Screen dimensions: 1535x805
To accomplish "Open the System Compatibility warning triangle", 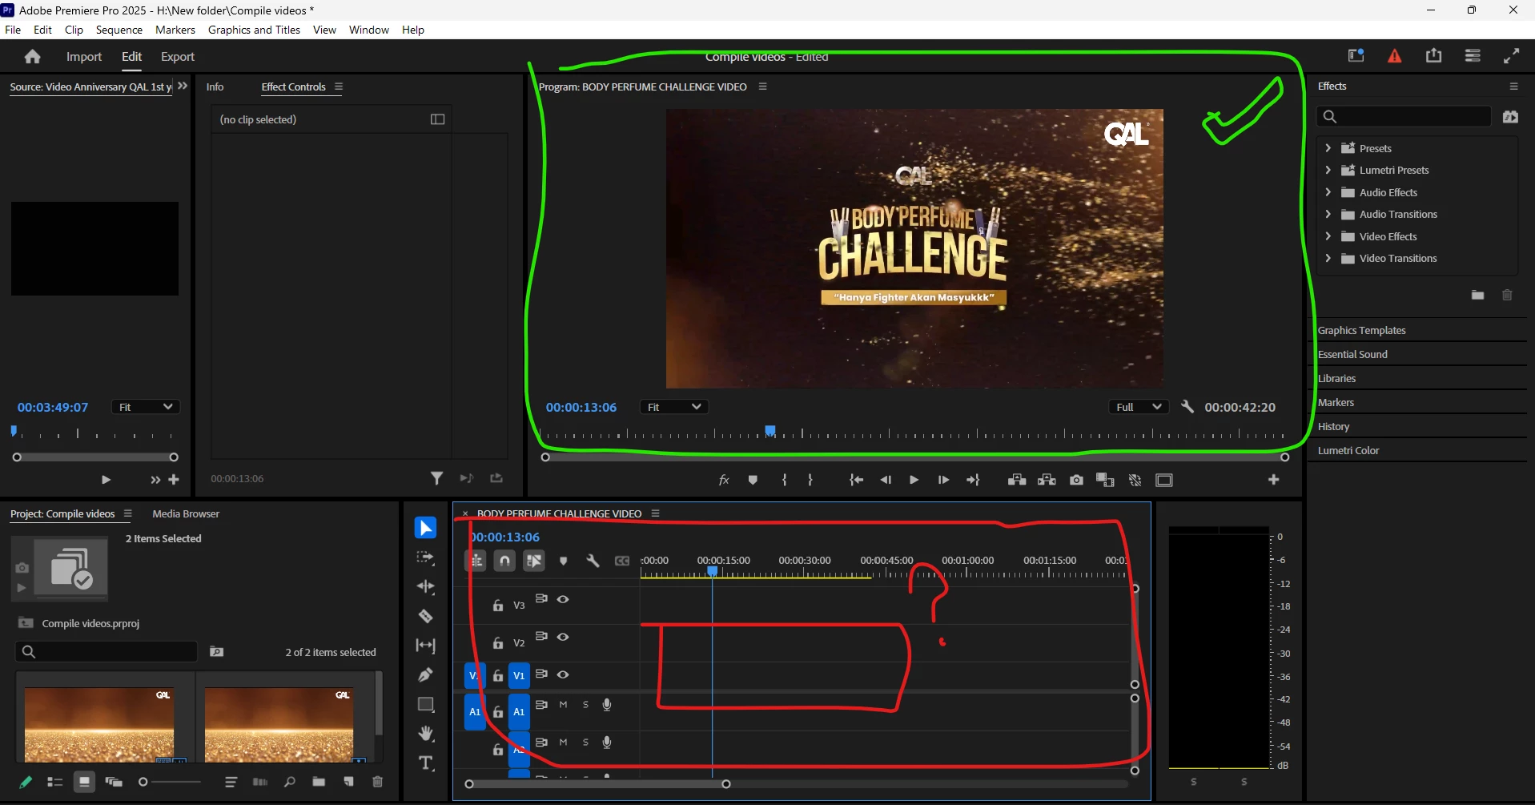I will (1395, 56).
